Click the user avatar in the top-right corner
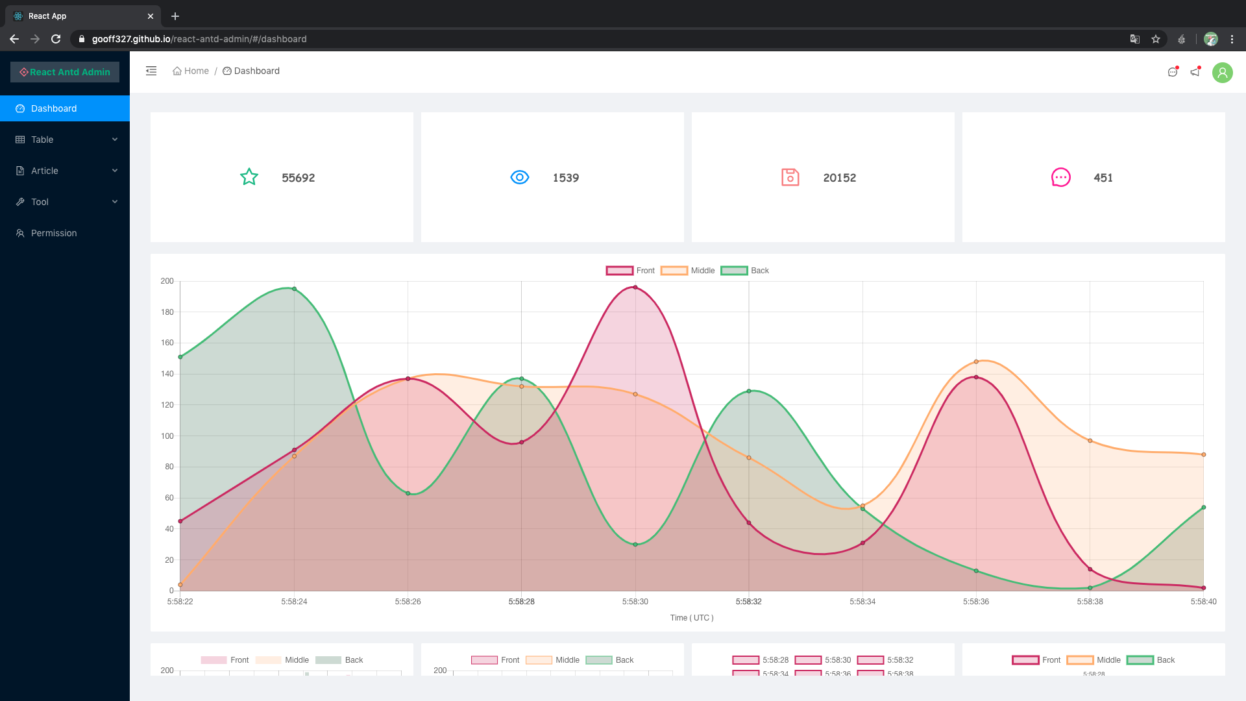The image size is (1246, 701). (x=1223, y=72)
